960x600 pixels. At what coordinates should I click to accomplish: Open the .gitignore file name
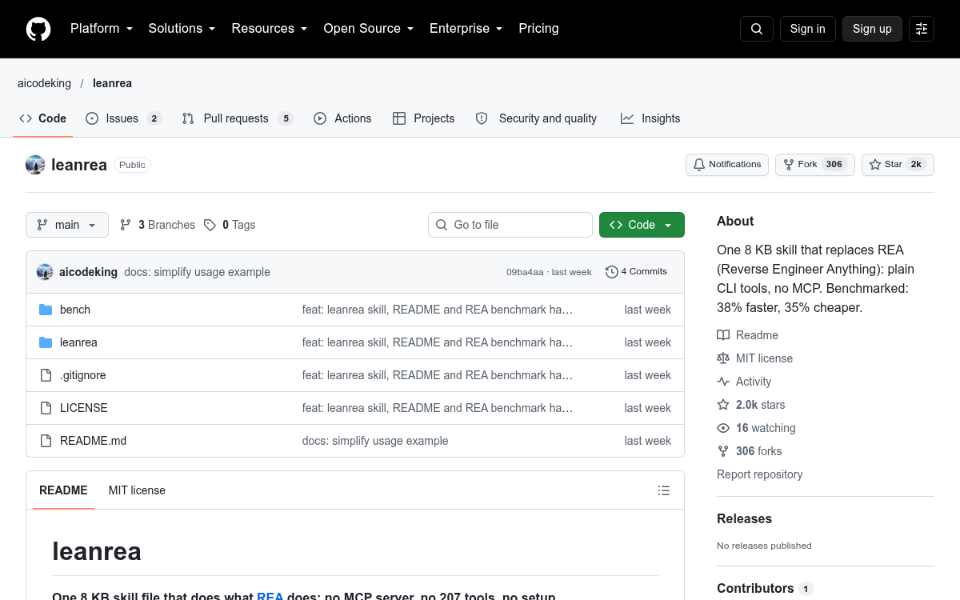click(x=83, y=375)
